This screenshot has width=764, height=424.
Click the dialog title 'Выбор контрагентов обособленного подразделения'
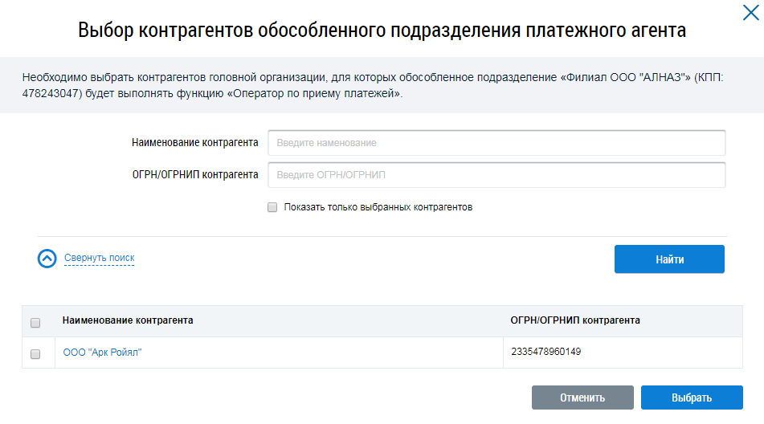pos(382,31)
